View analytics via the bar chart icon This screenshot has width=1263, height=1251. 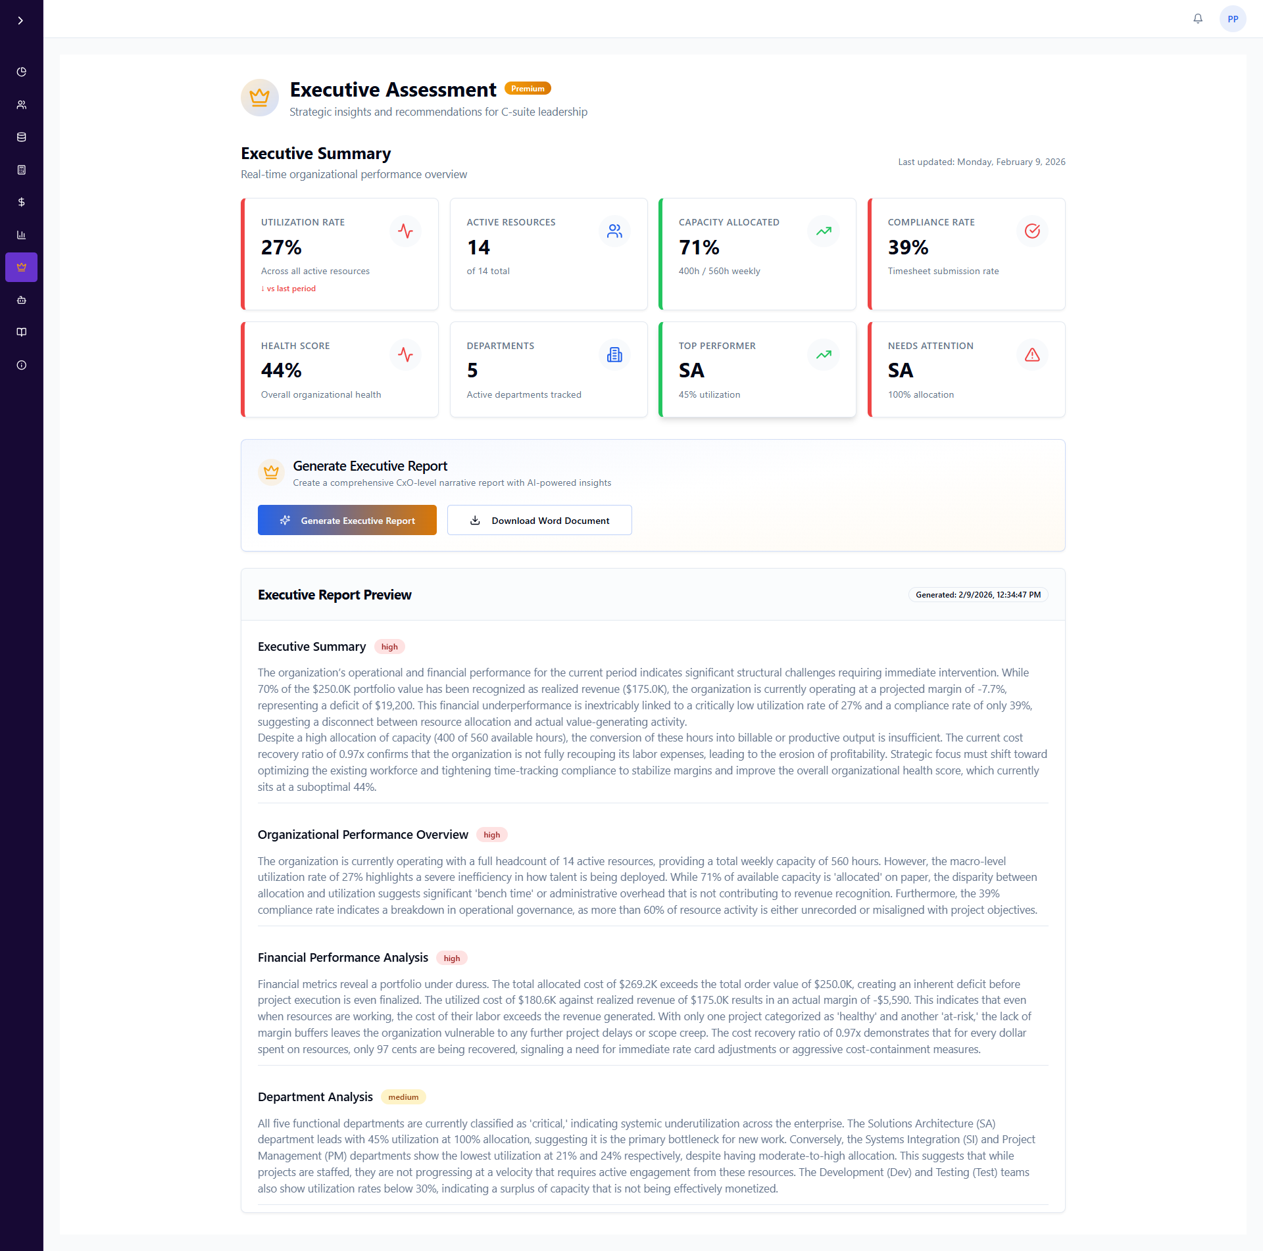(21, 235)
